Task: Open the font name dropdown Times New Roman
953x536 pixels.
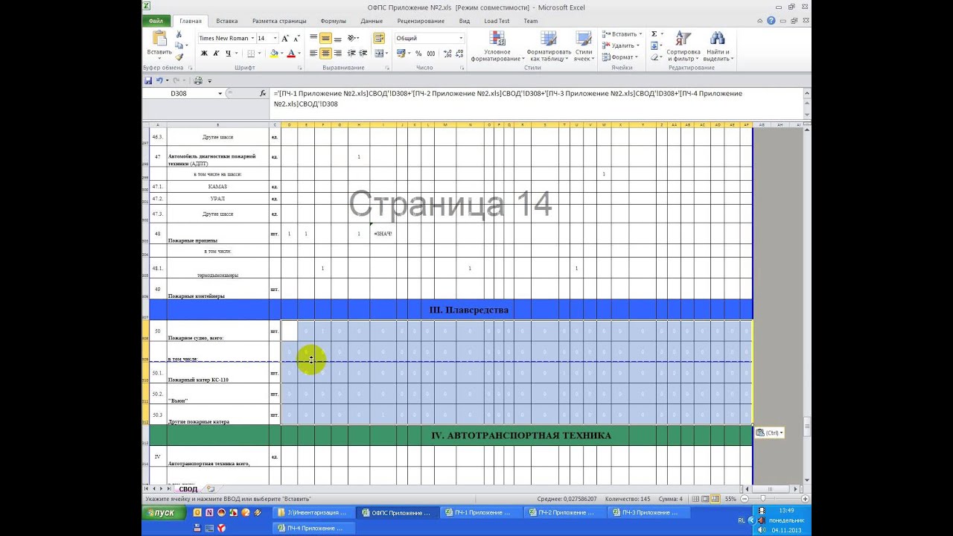Action: coord(254,38)
